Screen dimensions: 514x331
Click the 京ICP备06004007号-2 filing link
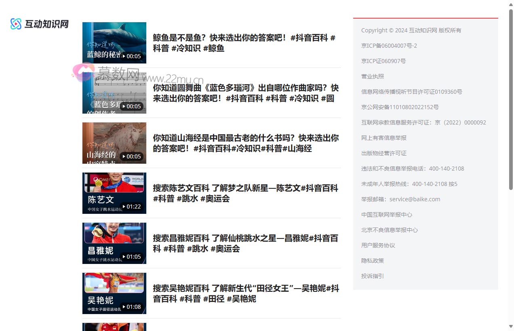tap(389, 45)
